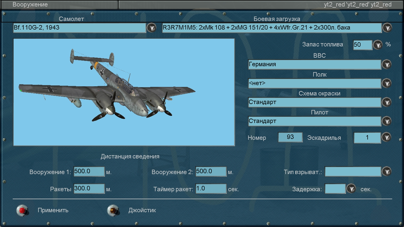Screen dimensions: 404x227
Task: Click the yt2_red player name text
Action: [358, 5]
